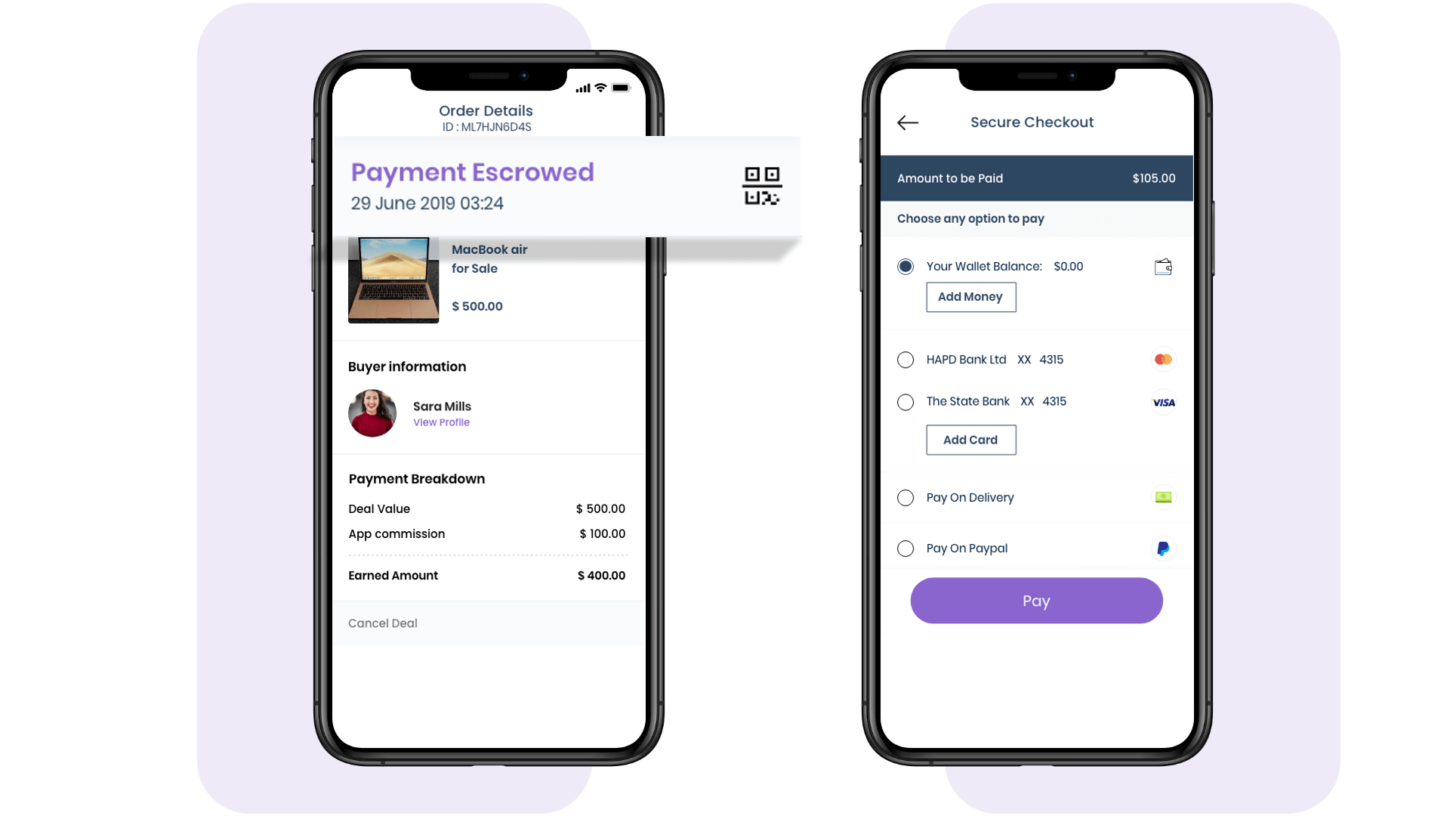The height and width of the screenshot is (816, 1450).
Task: Click the Order Details menu header
Action: point(486,110)
